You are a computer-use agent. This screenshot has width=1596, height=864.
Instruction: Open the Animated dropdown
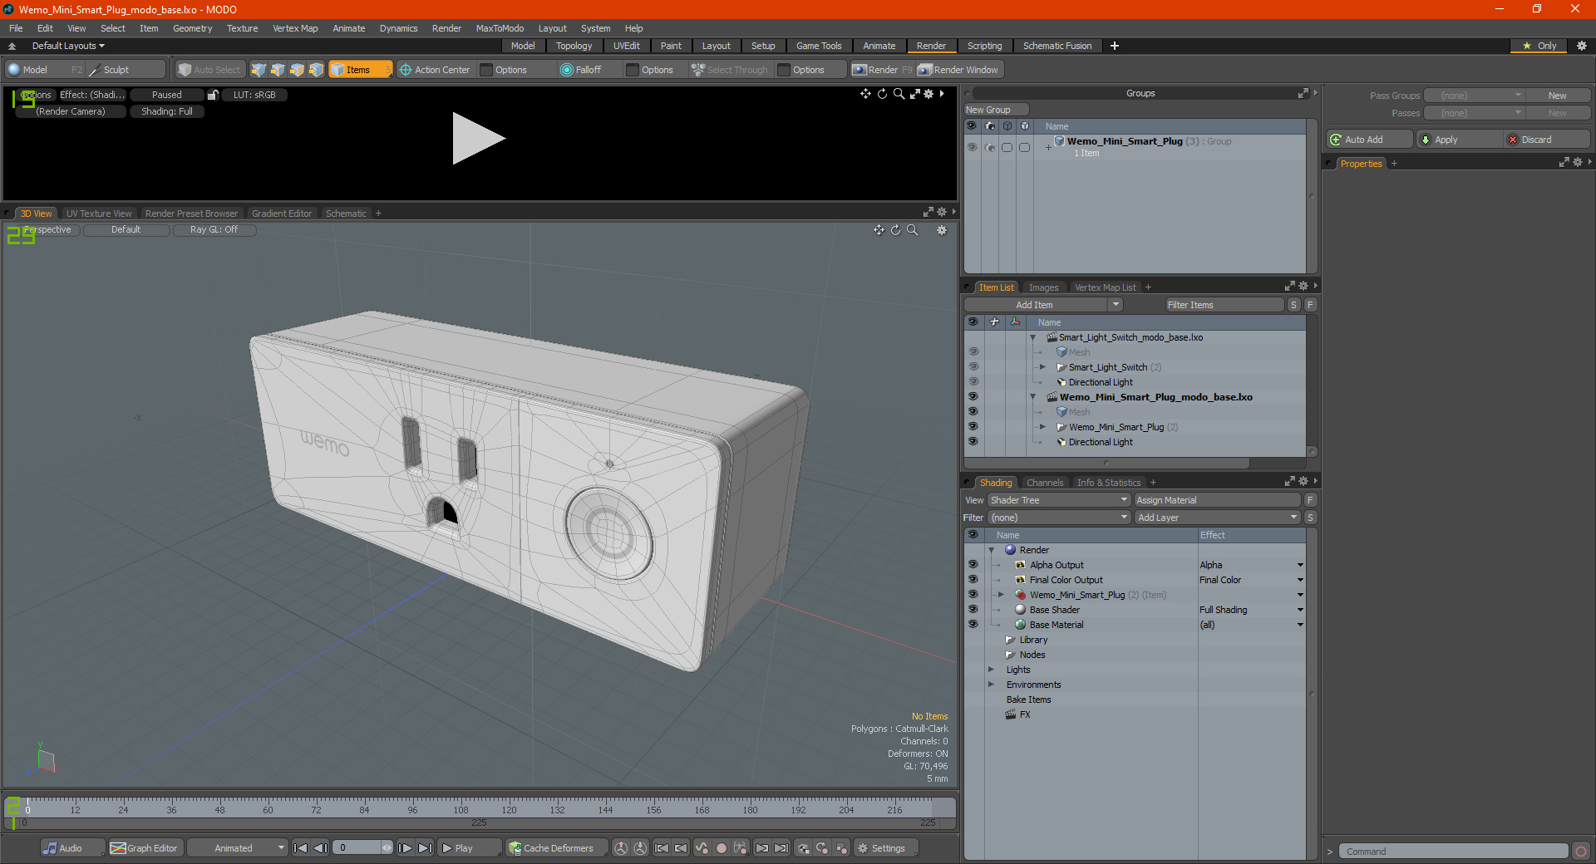pyautogui.click(x=238, y=848)
